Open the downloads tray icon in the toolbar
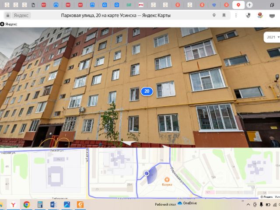Viewport: 280px width, 210px height. tap(272, 16)
